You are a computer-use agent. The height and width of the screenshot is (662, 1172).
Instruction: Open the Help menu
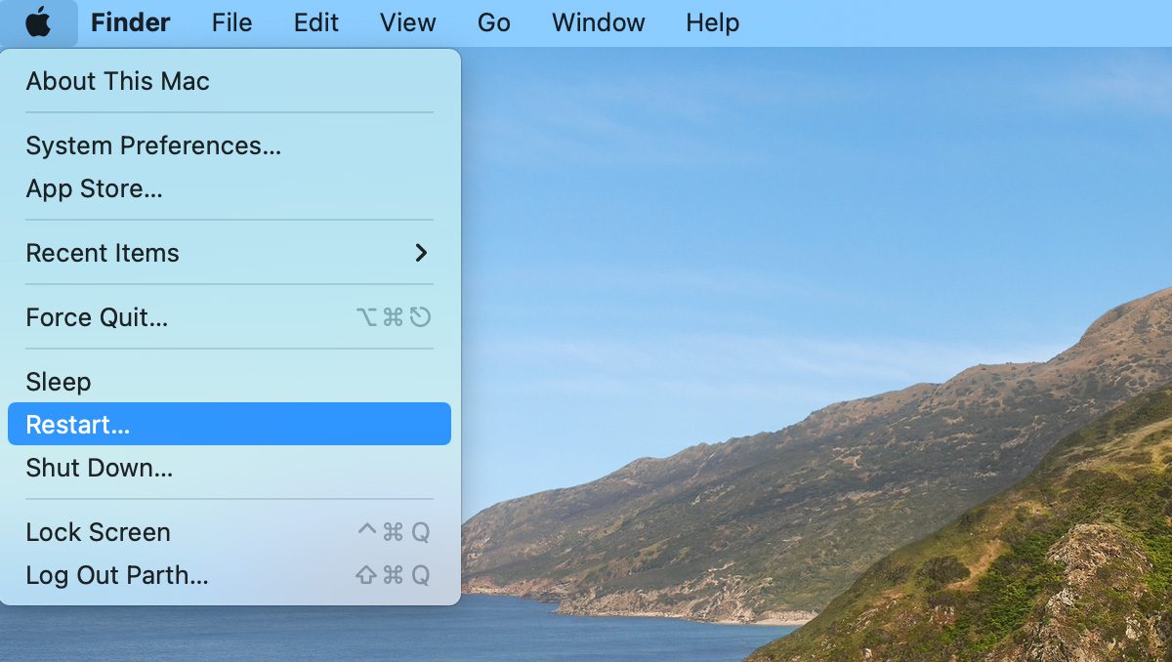[713, 22]
